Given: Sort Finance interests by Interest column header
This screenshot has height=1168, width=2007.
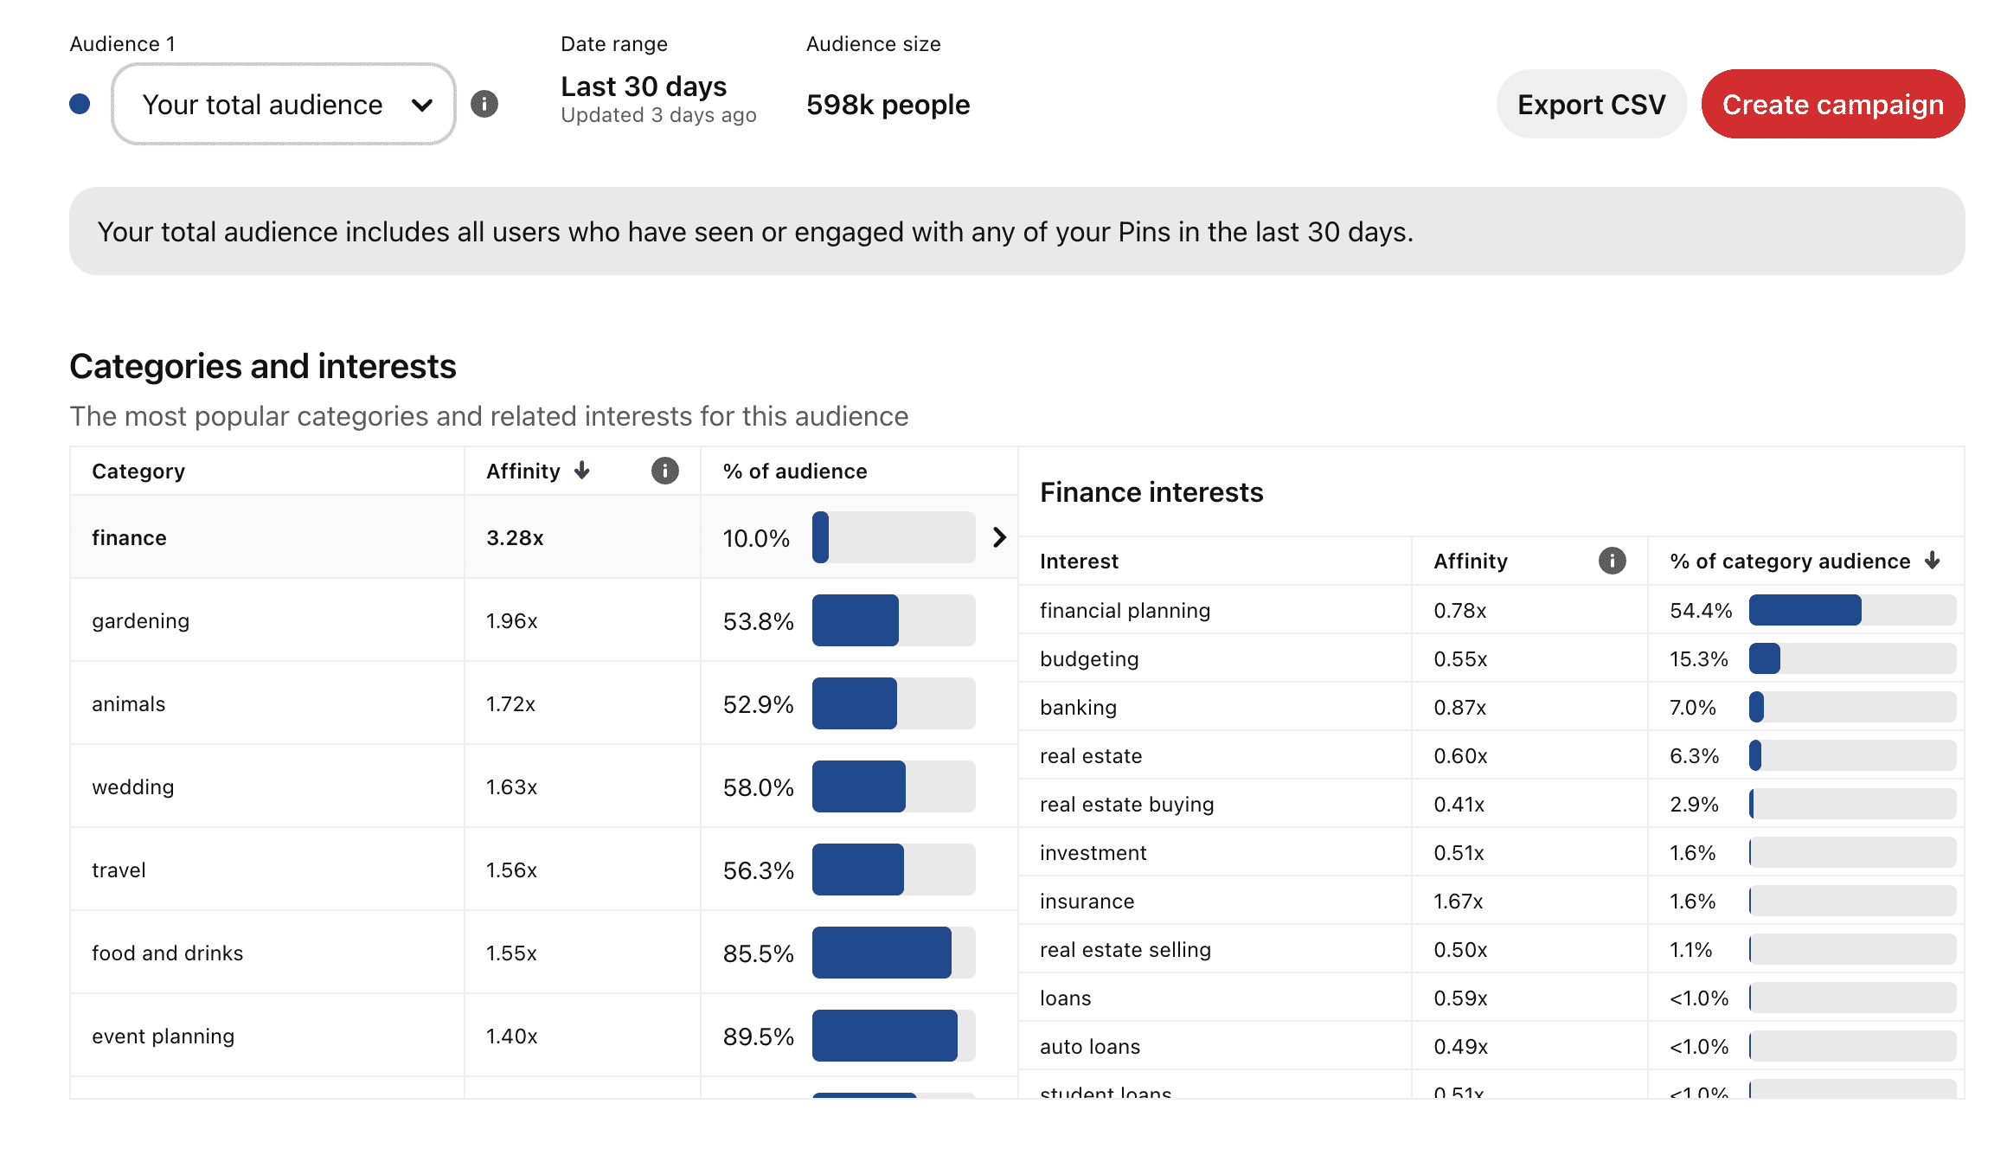Looking at the screenshot, I should tap(1079, 561).
